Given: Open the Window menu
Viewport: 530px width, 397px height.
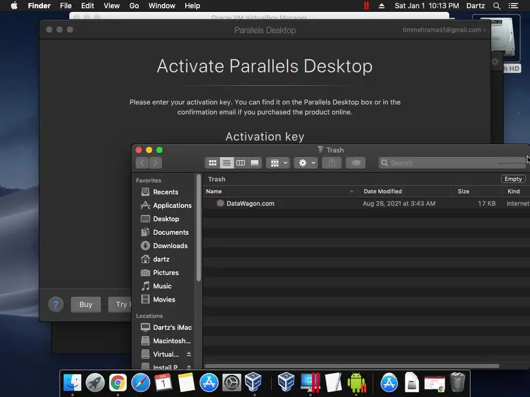Looking at the screenshot, I should pos(162,6).
